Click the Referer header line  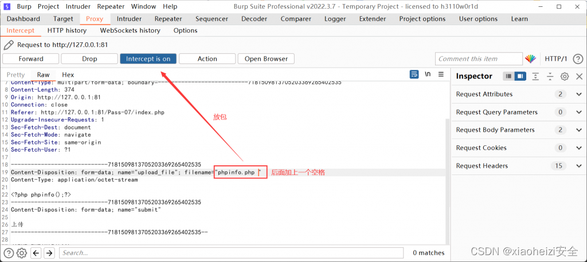click(88, 112)
